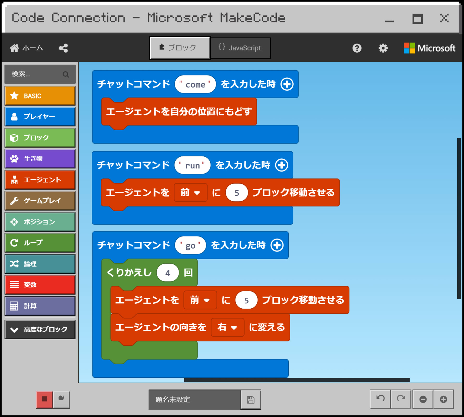The height and width of the screenshot is (417, 464).
Task: Click the share icon beside Home
Action: (x=63, y=48)
